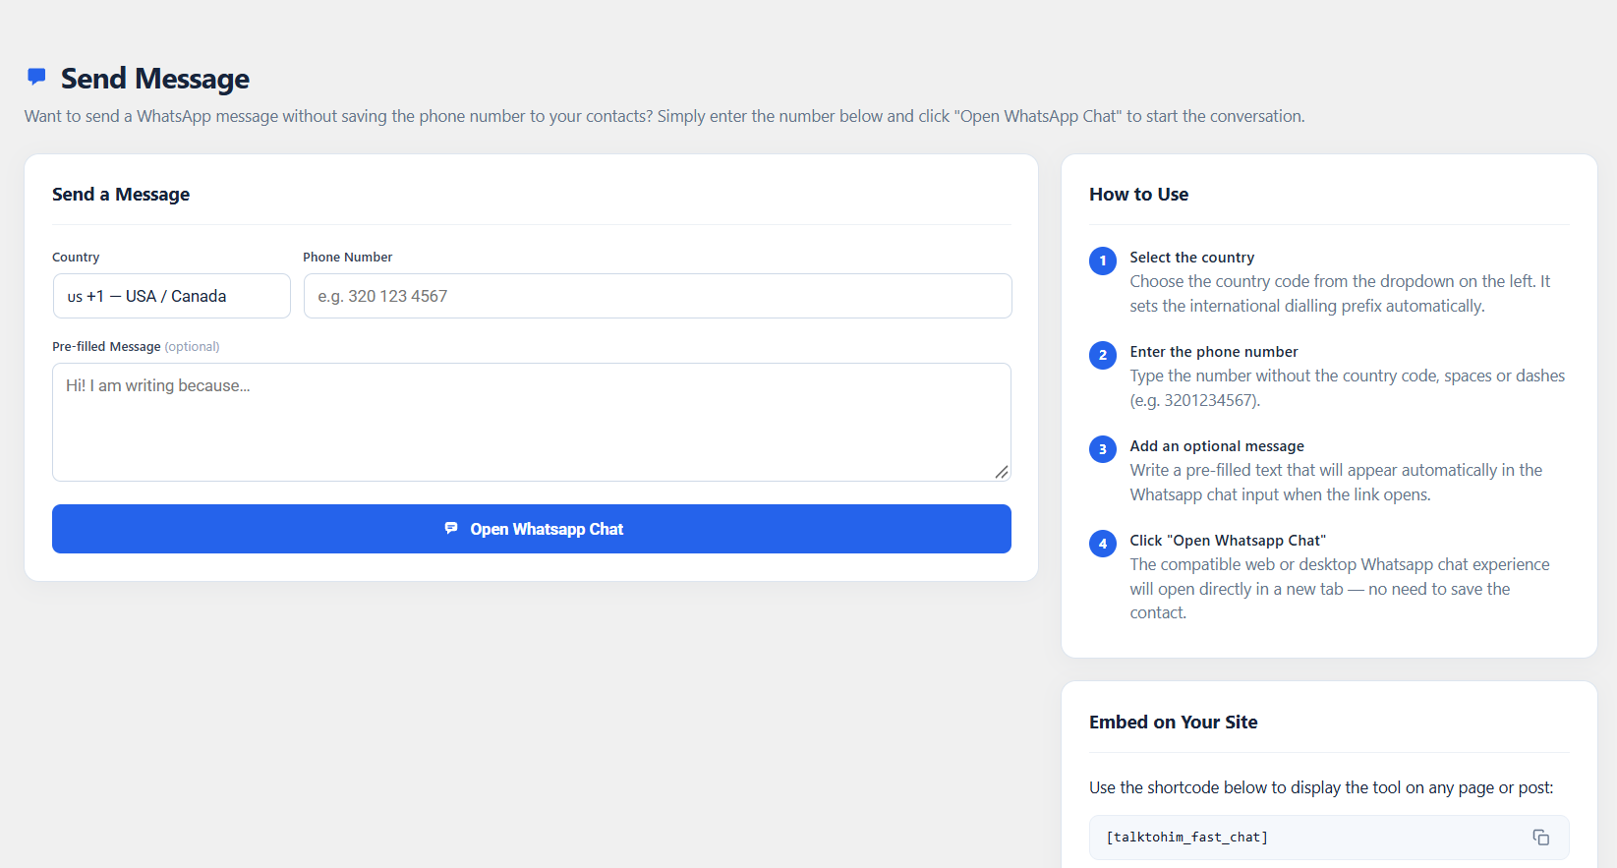
Task: Click the 'Enter the phone number' step title
Action: [1213, 352]
